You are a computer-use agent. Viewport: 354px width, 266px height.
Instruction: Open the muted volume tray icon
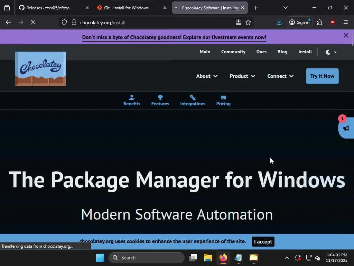pos(318,258)
